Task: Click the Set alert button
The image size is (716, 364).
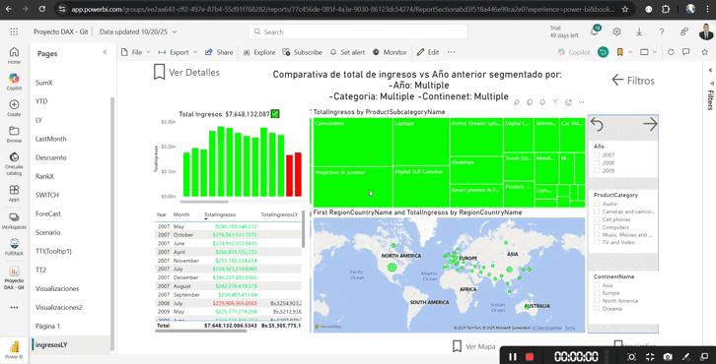Action: click(347, 52)
